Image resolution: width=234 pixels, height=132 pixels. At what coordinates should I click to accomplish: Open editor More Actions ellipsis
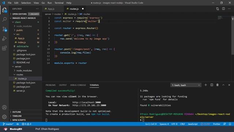click(229, 9)
